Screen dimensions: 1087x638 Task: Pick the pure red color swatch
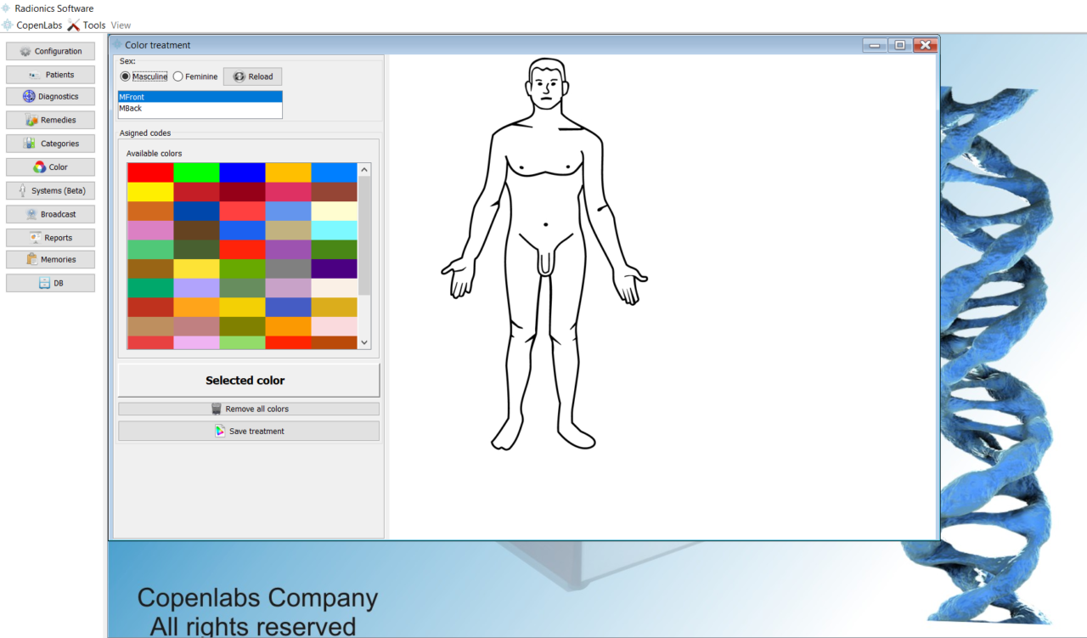[x=150, y=172]
